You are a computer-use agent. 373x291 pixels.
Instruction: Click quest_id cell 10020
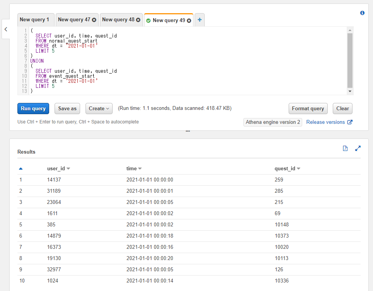click(x=282, y=247)
